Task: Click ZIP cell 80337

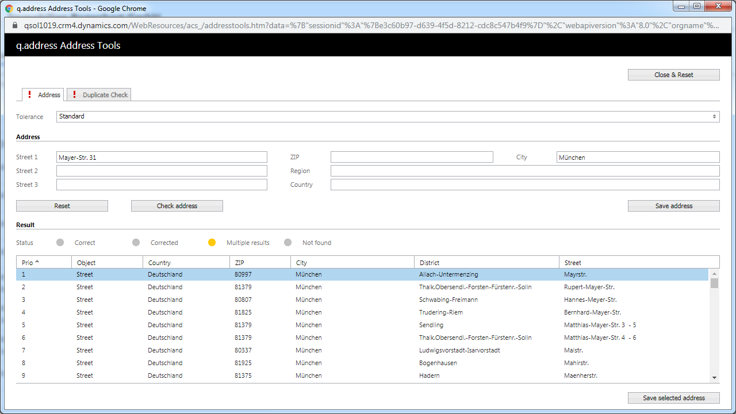Action: coord(243,350)
